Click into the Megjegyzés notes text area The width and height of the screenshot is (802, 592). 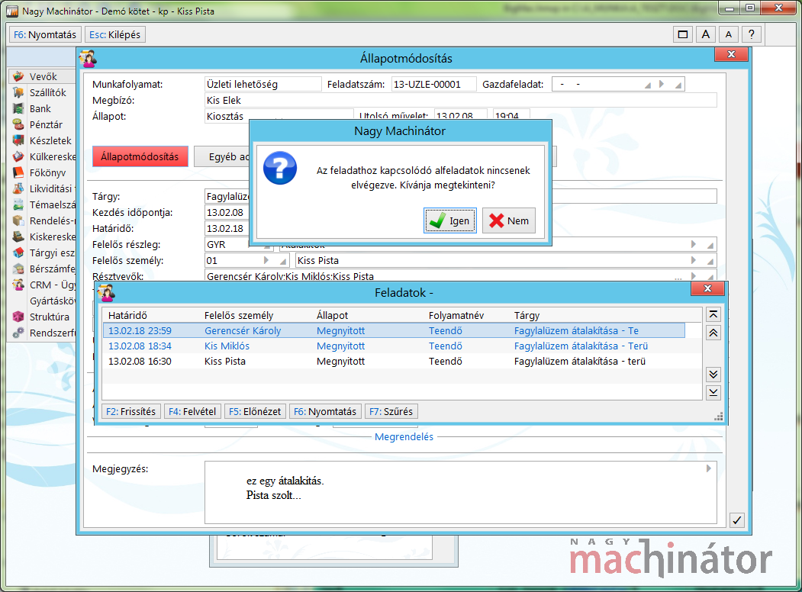[460, 492]
